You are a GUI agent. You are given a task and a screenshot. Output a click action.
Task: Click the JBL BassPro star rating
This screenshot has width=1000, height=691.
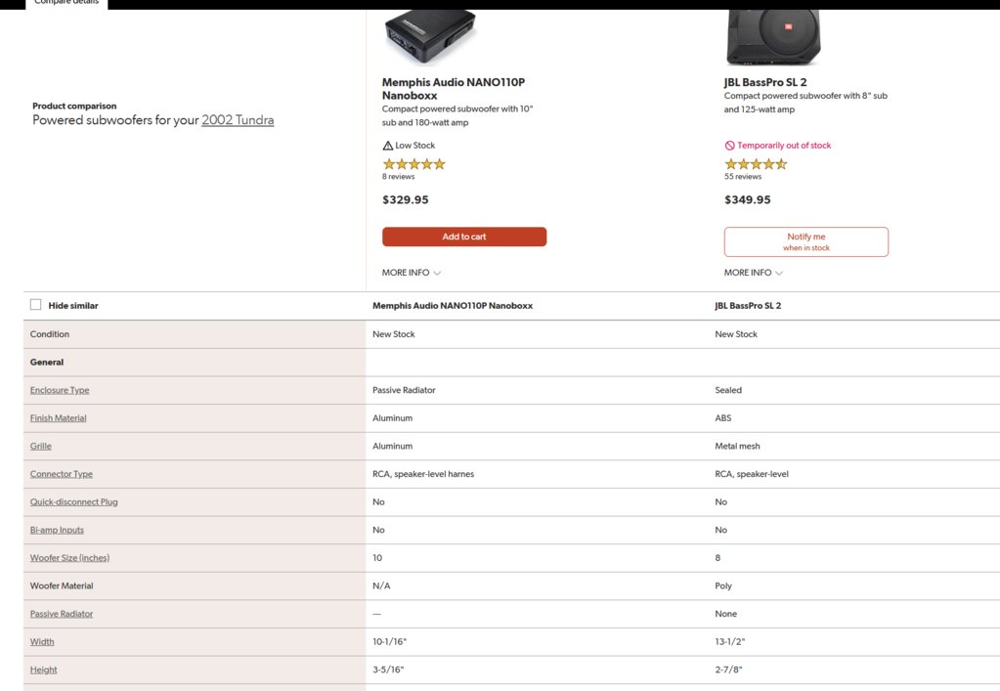pyautogui.click(x=756, y=164)
